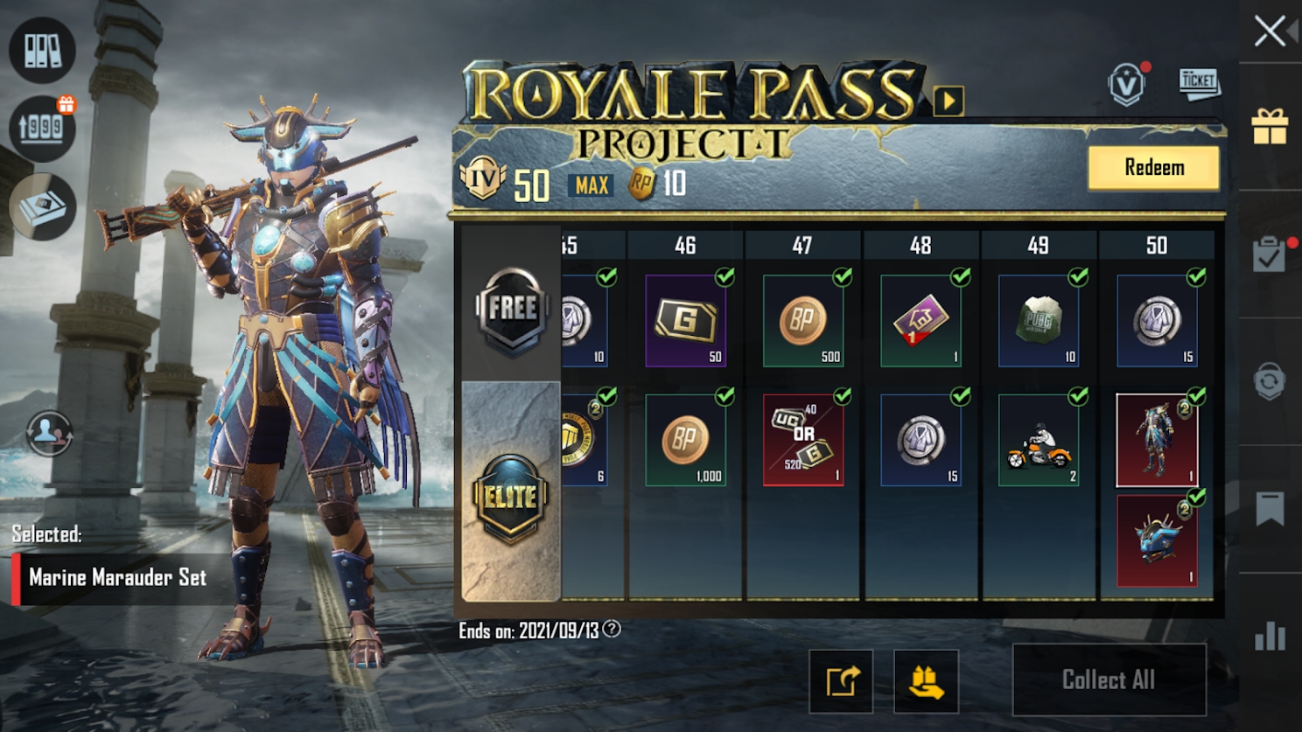Open the missions clipboard icon in sidebar
Viewport: 1302px width, 732px height.
pyautogui.click(x=1270, y=254)
